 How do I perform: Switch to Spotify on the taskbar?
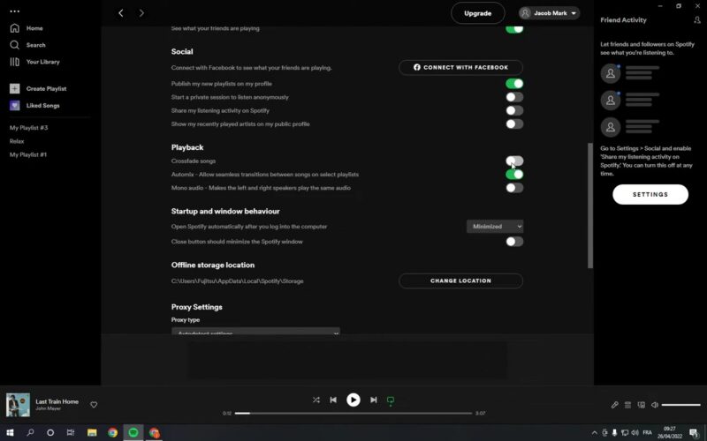[133, 432]
